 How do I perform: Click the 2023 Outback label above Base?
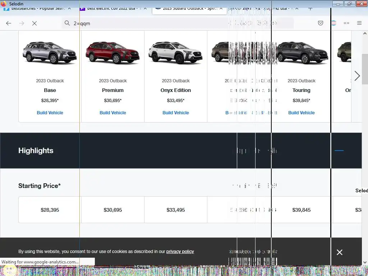tap(50, 81)
